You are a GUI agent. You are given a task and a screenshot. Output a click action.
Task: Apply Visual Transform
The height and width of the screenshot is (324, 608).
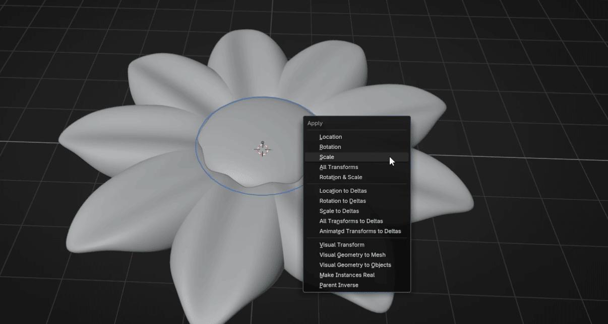[342, 245]
